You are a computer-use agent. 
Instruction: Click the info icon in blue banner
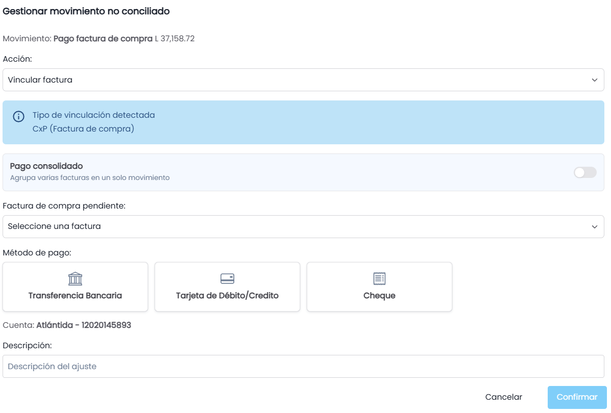tap(18, 116)
